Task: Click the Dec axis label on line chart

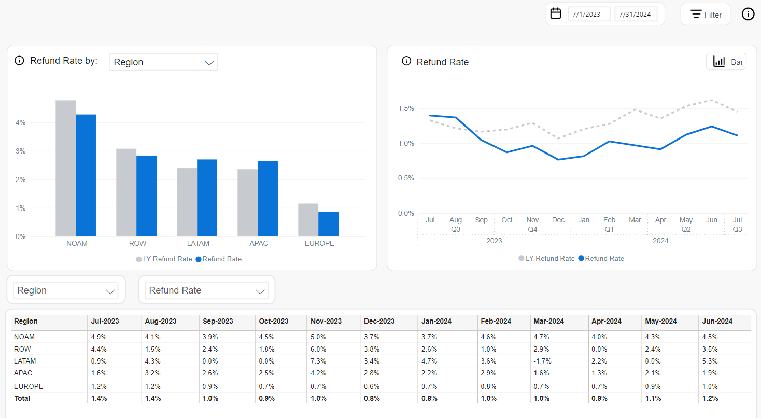Action: pyautogui.click(x=558, y=220)
